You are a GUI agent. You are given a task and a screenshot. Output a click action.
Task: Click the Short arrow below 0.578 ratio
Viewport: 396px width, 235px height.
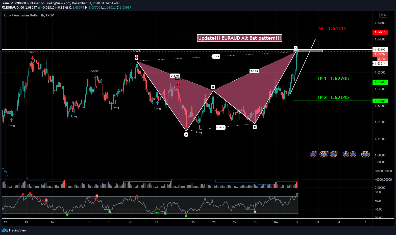pos(178,84)
